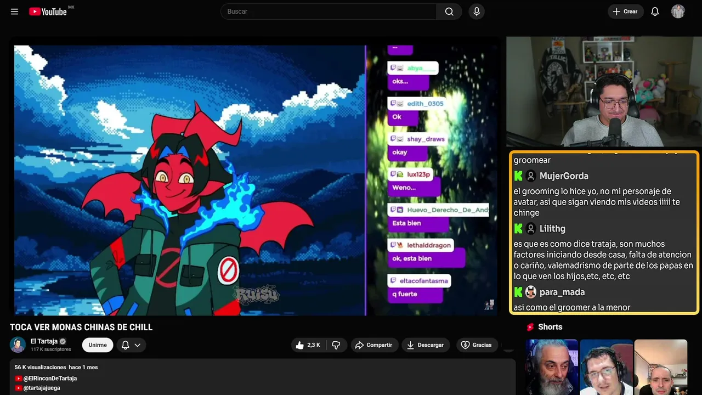Click the YouTube icon beside @tartajajuega
The width and height of the screenshot is (702, 395).
(18, 388)
